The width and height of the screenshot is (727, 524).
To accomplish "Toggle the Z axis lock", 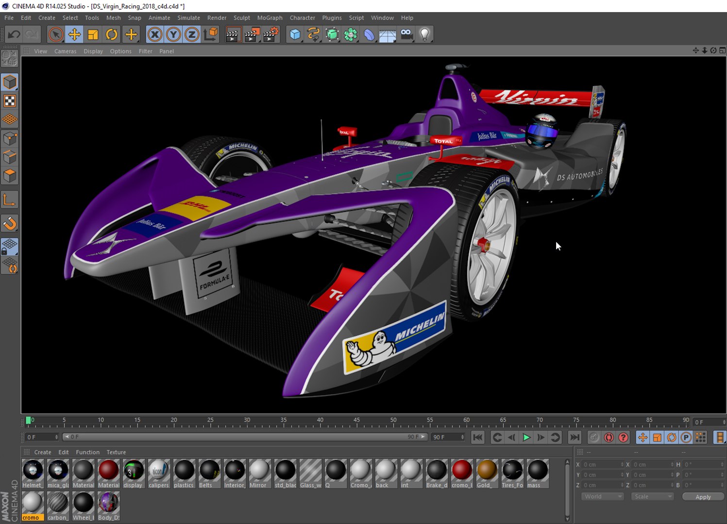I will (192, 34).
